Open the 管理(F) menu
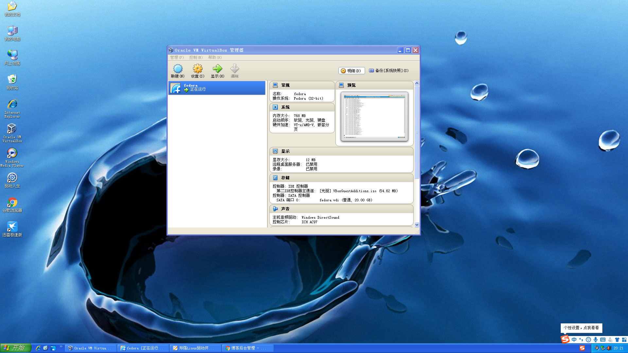The height and width of the screenshot is (353, 628). (x=177, y=58)
